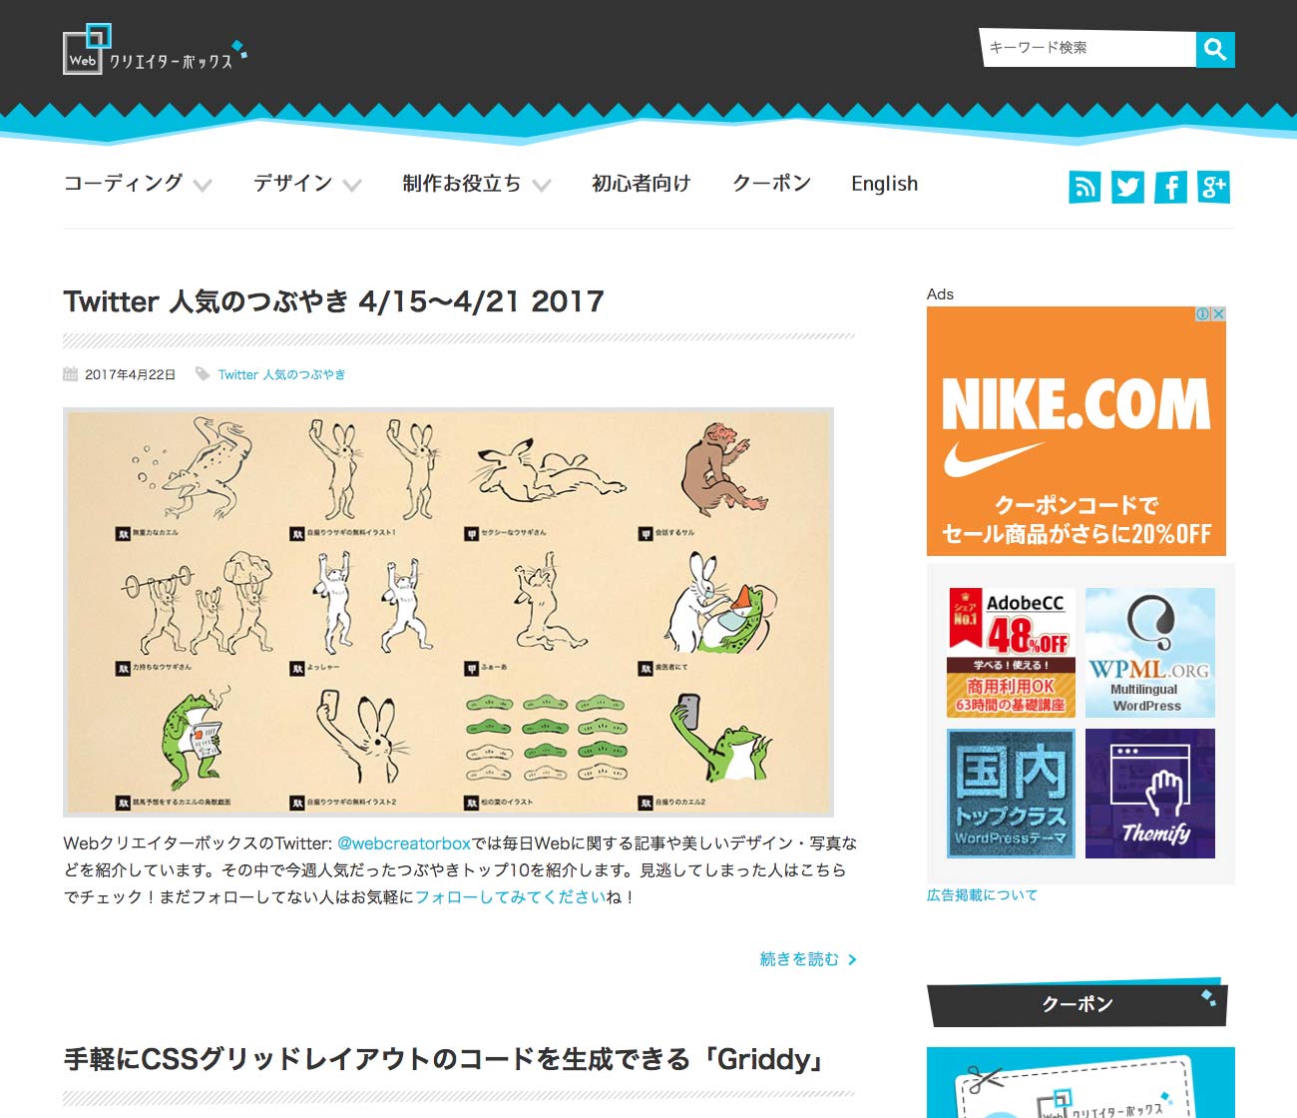Open the クーポン navigation item
The image size is (1297, 1118).
(x=771, y=184)
